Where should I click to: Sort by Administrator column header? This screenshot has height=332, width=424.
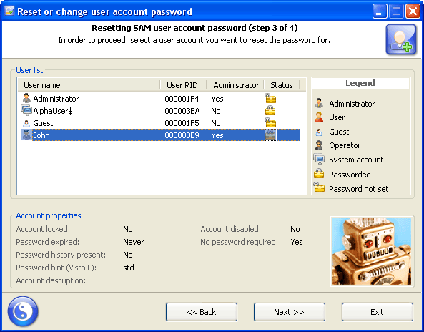[235, 85]
